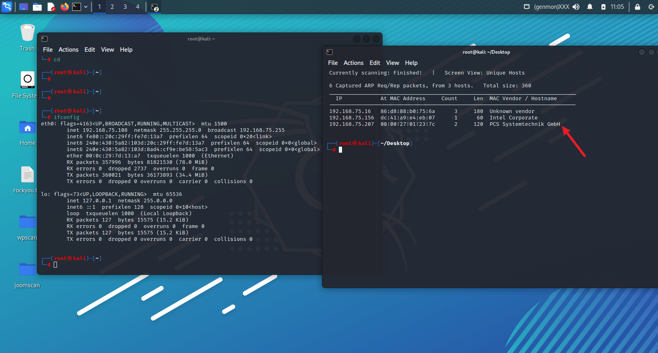Click the root@kali: ~ window title
The height and width of the screenshot is (353, 658).
(x=201, y=39)
